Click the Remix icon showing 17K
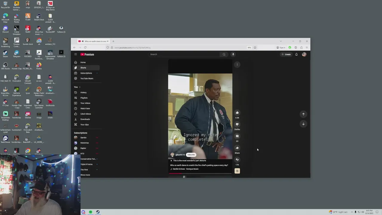 (237, 159)
